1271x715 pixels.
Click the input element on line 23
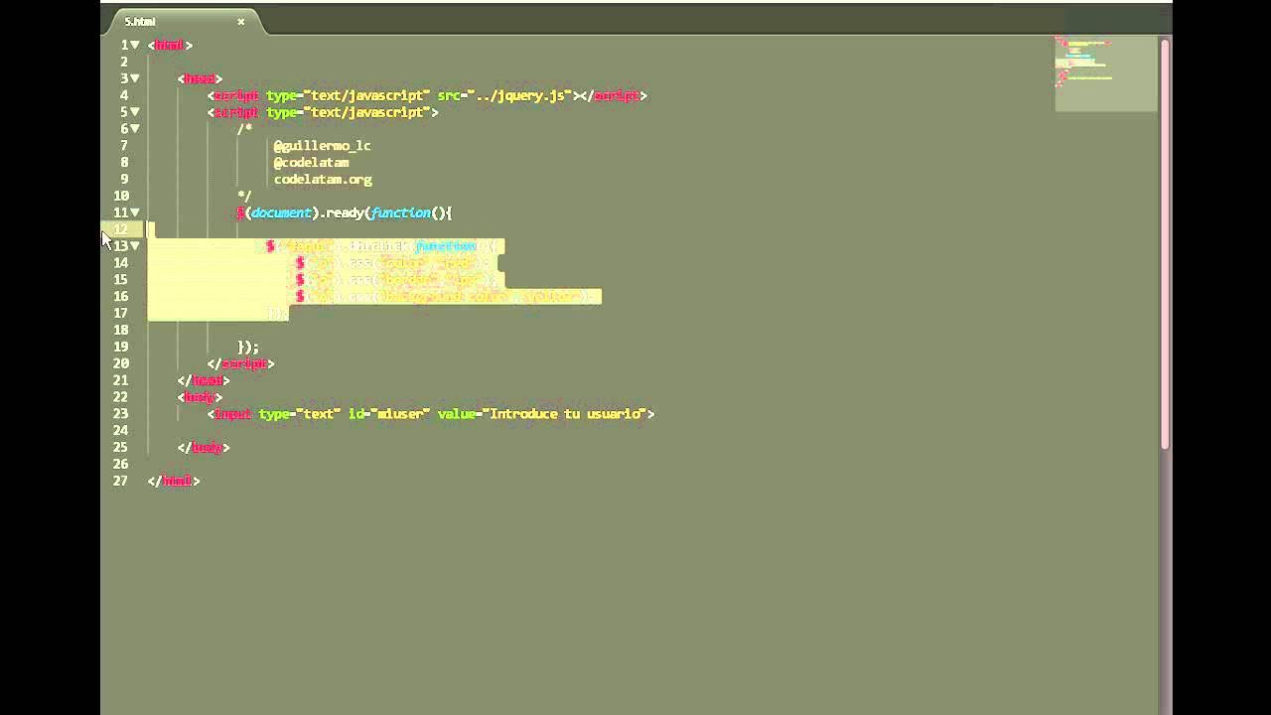pyautogui.click(x=232, y=413)
